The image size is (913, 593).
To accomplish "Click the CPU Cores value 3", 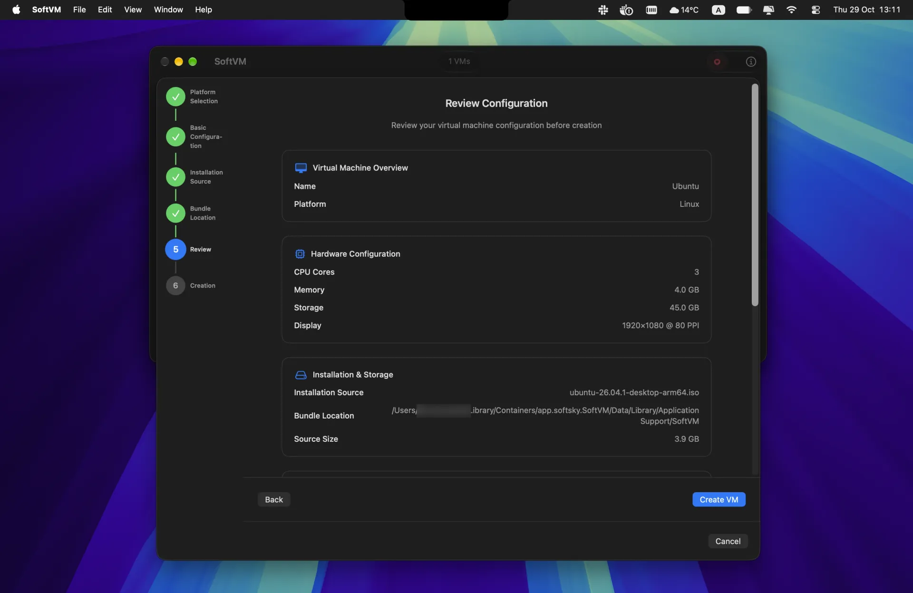I will tap(696, 272).
